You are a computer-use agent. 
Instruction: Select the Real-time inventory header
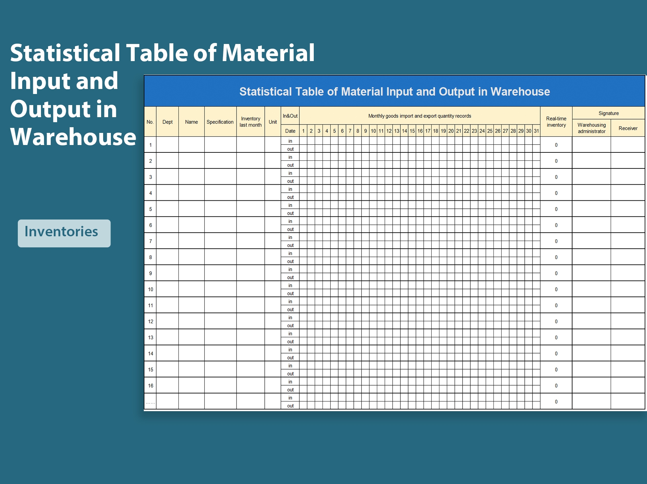[556, 122]
